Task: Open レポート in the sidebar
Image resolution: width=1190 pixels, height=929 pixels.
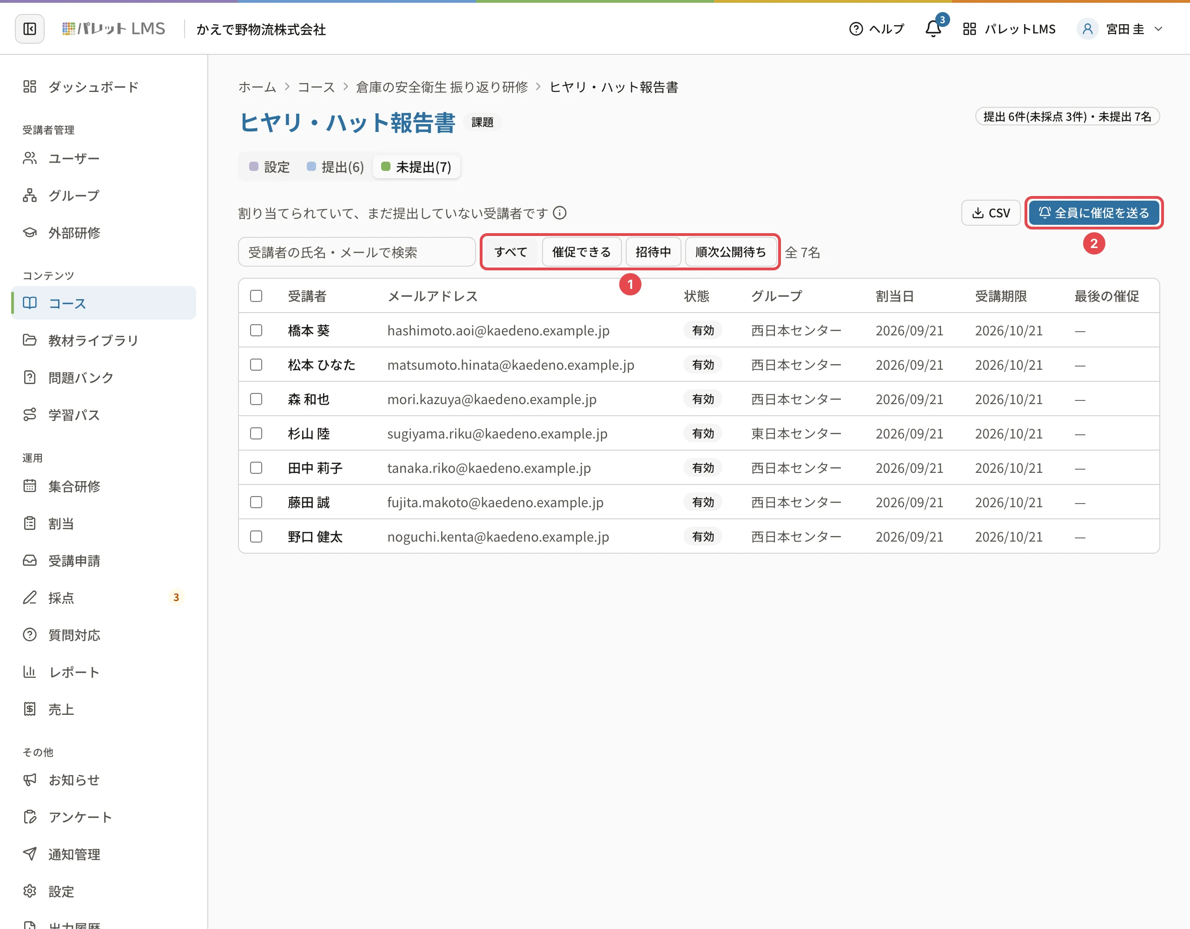Action: (x=104, y=672)
